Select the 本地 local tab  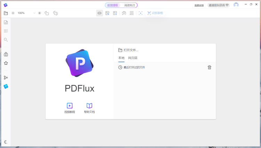(x=121, y=58)
